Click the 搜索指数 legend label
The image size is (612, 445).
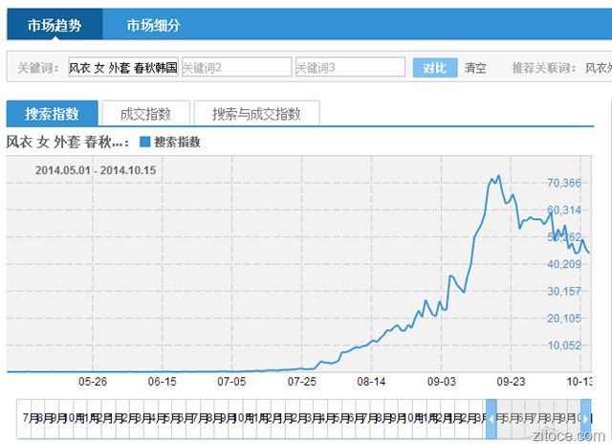177,142
